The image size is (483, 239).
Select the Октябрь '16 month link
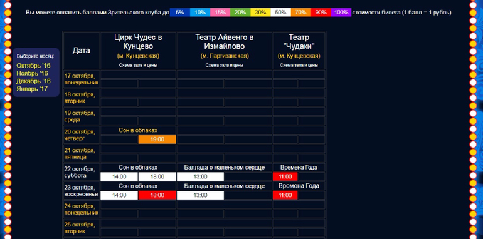33,66
